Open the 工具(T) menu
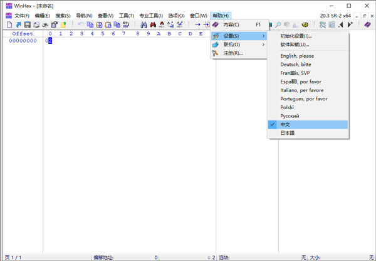376x261 pixels. tap(127, 16)
